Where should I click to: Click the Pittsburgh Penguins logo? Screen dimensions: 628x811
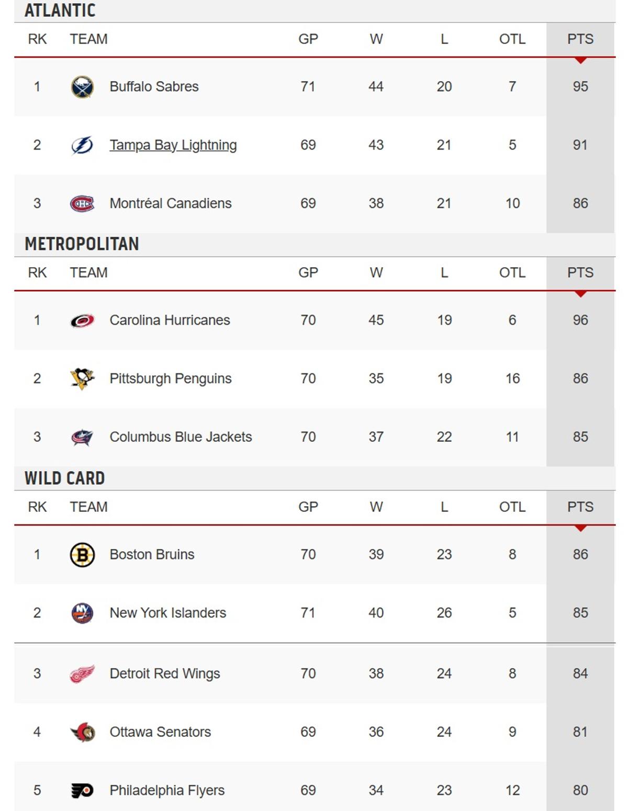coord(82,378)
